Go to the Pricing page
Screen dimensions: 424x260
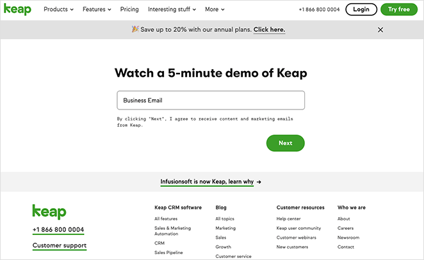coord(129,10)
